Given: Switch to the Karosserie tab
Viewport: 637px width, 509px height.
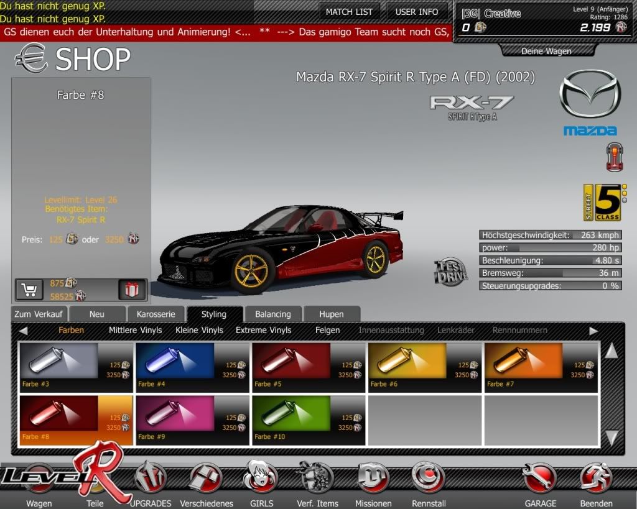Looking at the screenshot, I should [x=160, y=314].
